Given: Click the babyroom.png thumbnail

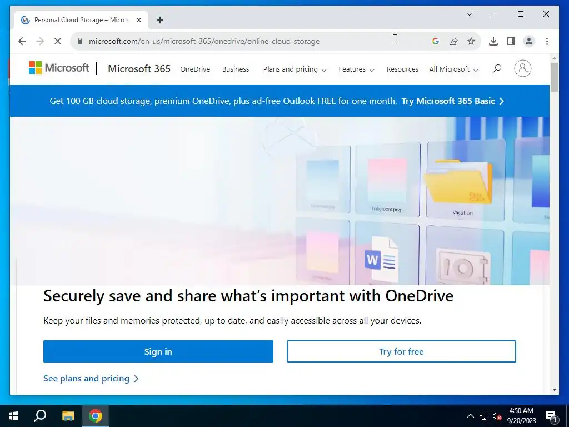Looking at the screenshot, I should tap(387, 180).
